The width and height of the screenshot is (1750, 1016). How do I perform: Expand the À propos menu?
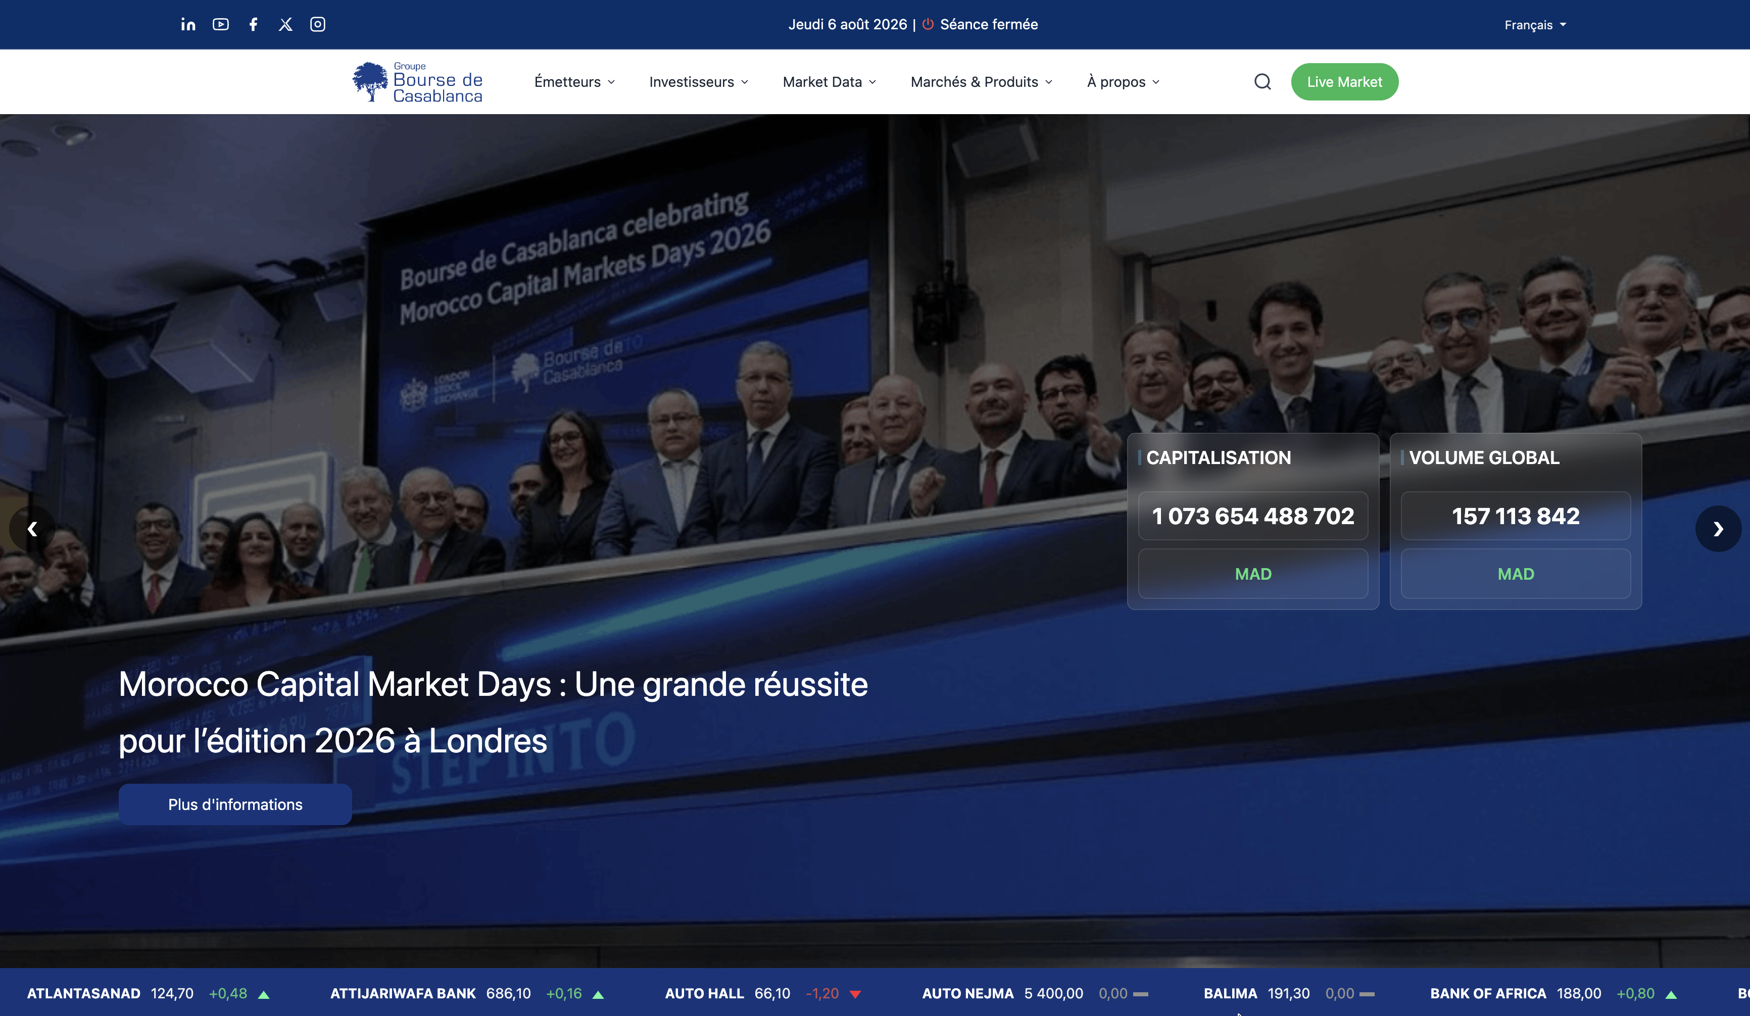pyautogui.click(x=1123, y=82)
